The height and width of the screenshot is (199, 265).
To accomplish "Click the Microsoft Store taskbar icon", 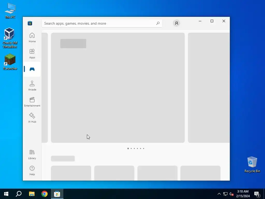I will (57, 194).
